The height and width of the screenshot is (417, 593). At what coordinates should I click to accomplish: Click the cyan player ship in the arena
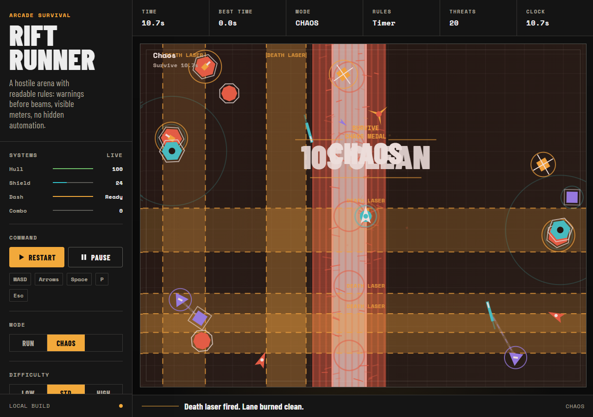coord(366,216)
